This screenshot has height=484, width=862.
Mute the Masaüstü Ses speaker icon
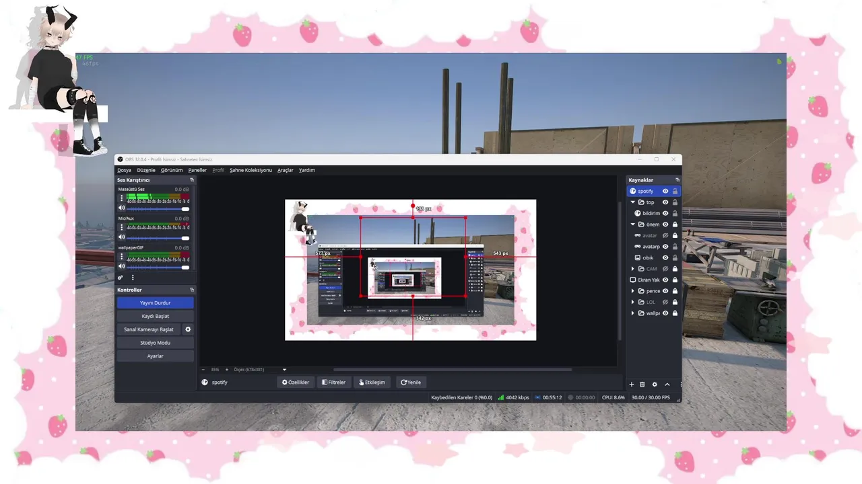click(x=122, y=208)
